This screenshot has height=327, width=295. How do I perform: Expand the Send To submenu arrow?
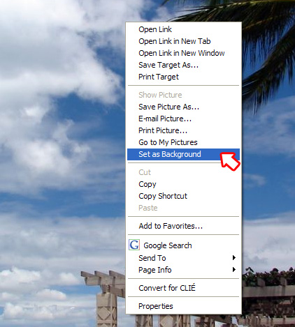[234, 257]
